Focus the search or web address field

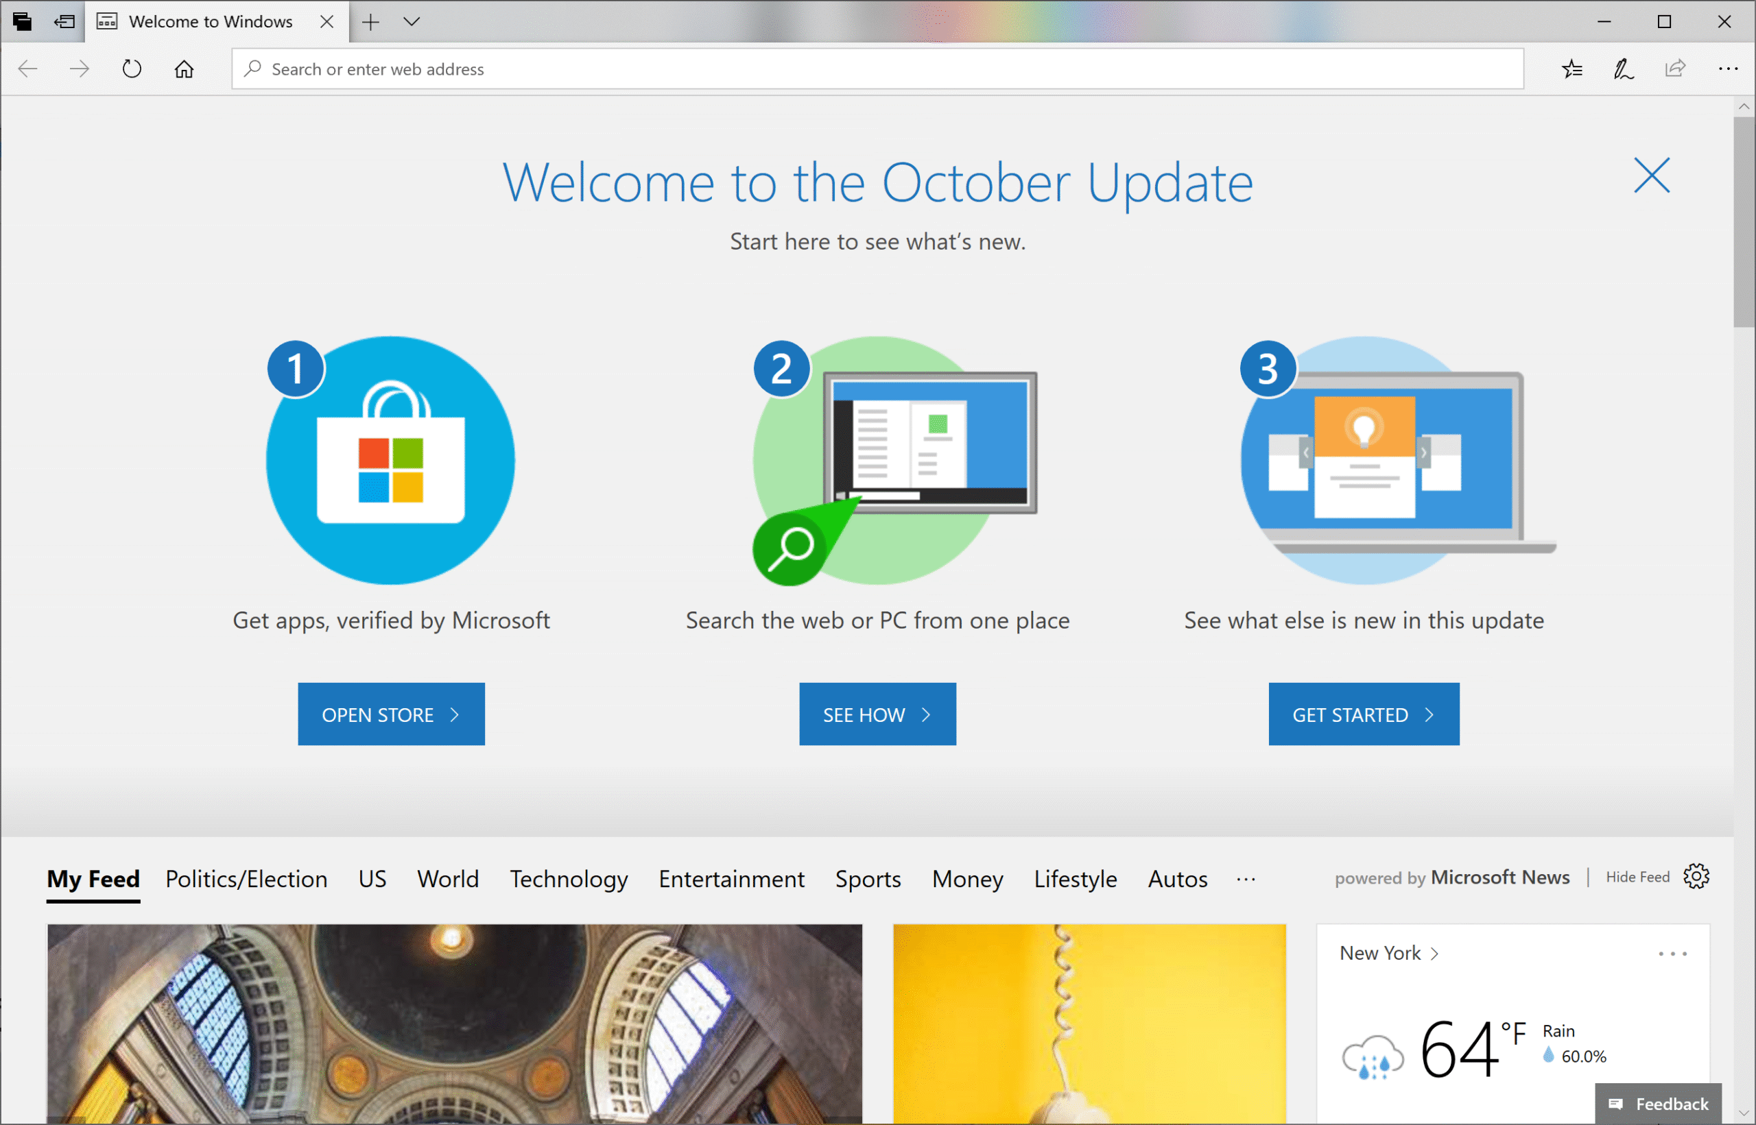click(877, 69)
